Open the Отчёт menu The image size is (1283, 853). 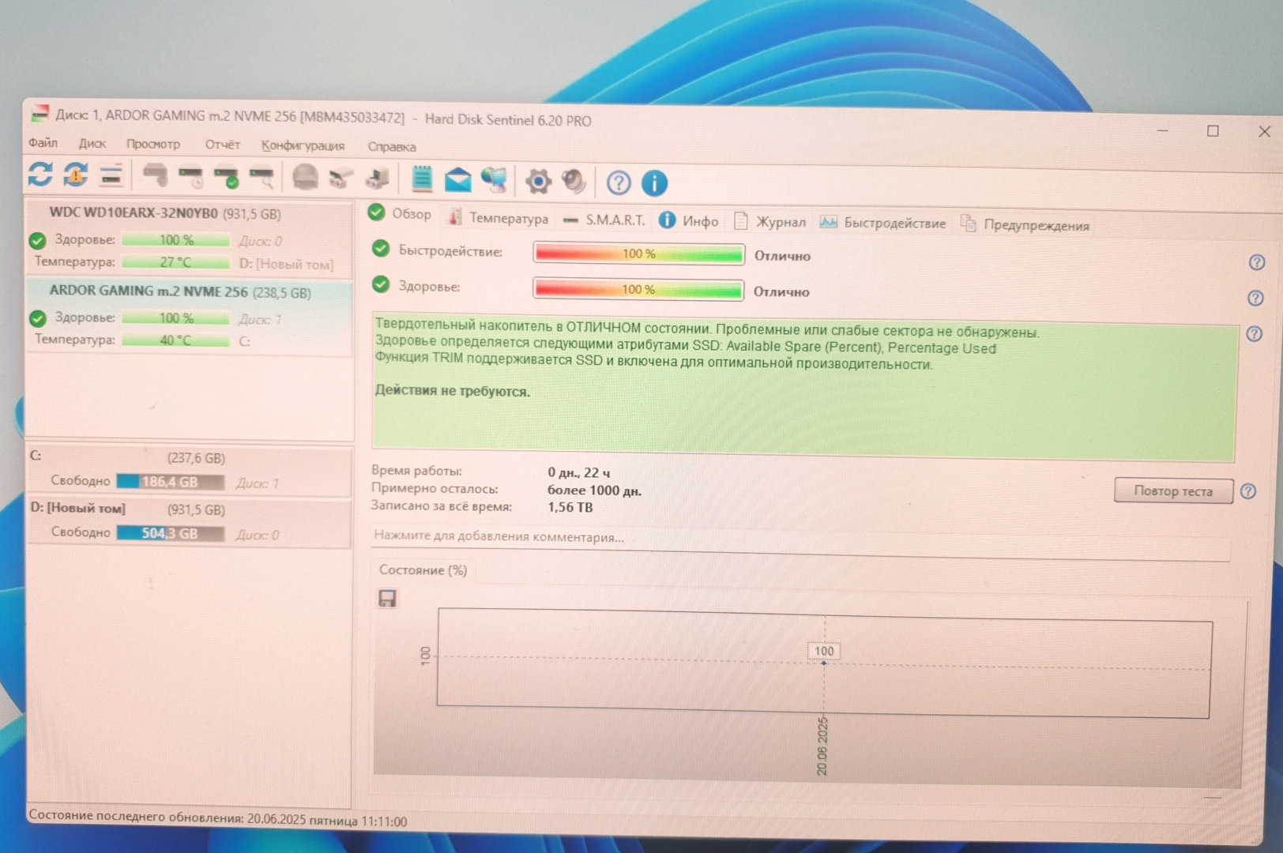(222, 145)
